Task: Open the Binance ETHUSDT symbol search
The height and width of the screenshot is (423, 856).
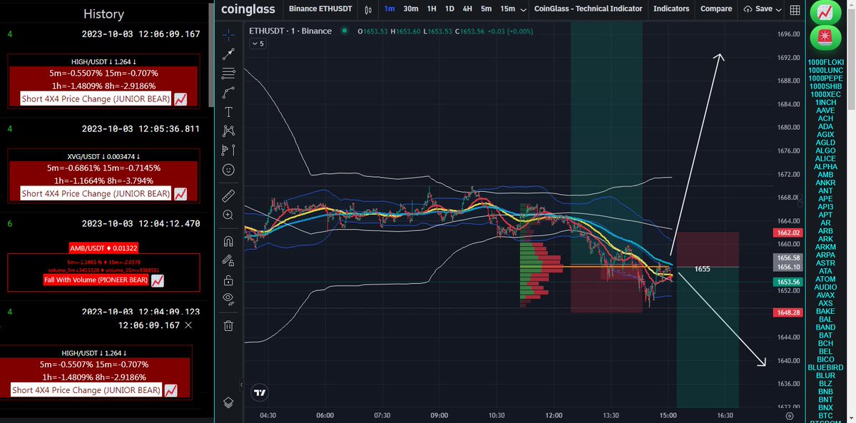Action: click(319, 9)
